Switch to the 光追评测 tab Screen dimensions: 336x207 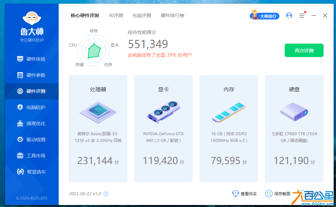click(142, 15)
